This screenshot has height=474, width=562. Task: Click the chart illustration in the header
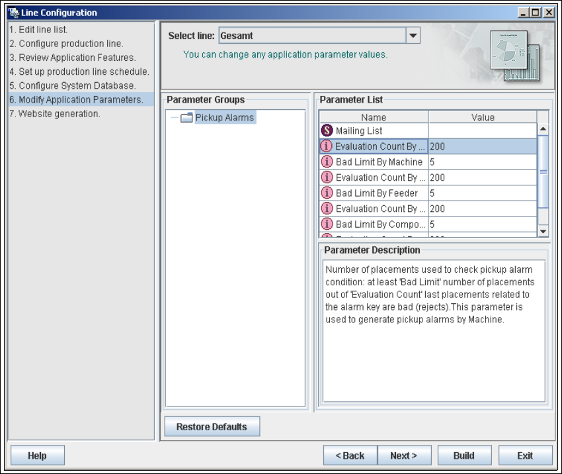(x=515, y=56)
